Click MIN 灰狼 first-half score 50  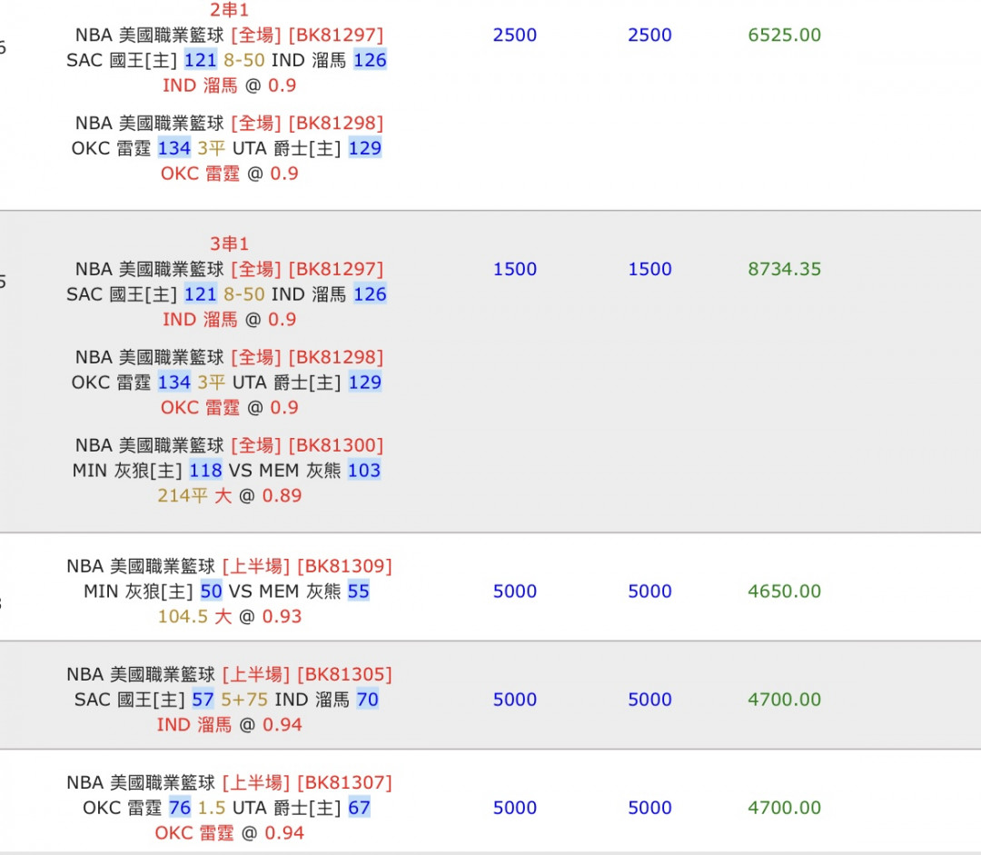click(x=211, y=592)
